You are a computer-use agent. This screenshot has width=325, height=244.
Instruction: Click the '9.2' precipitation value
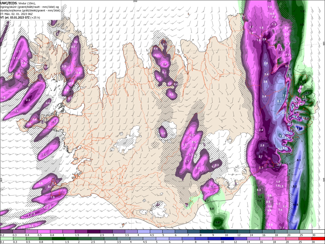pyautogui.click(x=295, y=186)
